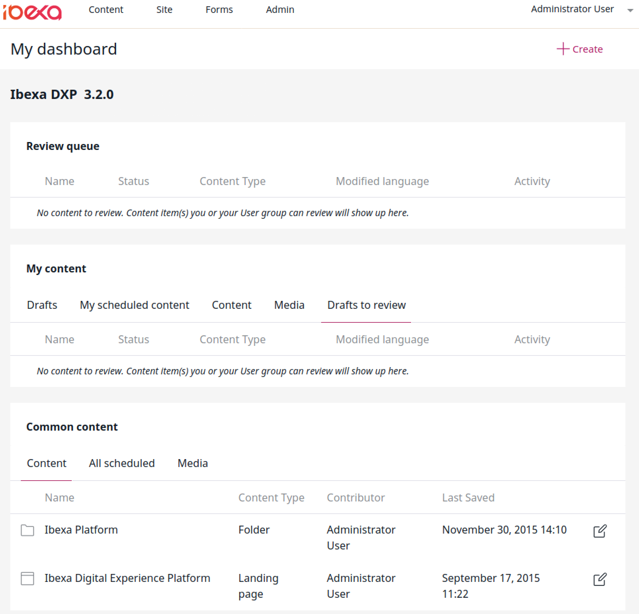Switch to the Drafts tab in My content

(x=42, y=305)
